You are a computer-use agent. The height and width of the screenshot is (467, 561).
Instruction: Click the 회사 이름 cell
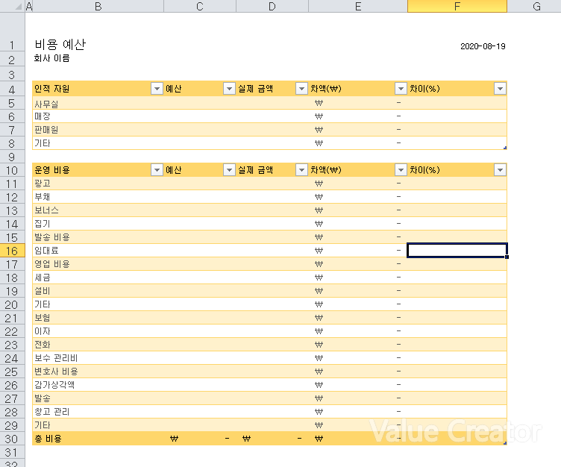pos(98,58)
